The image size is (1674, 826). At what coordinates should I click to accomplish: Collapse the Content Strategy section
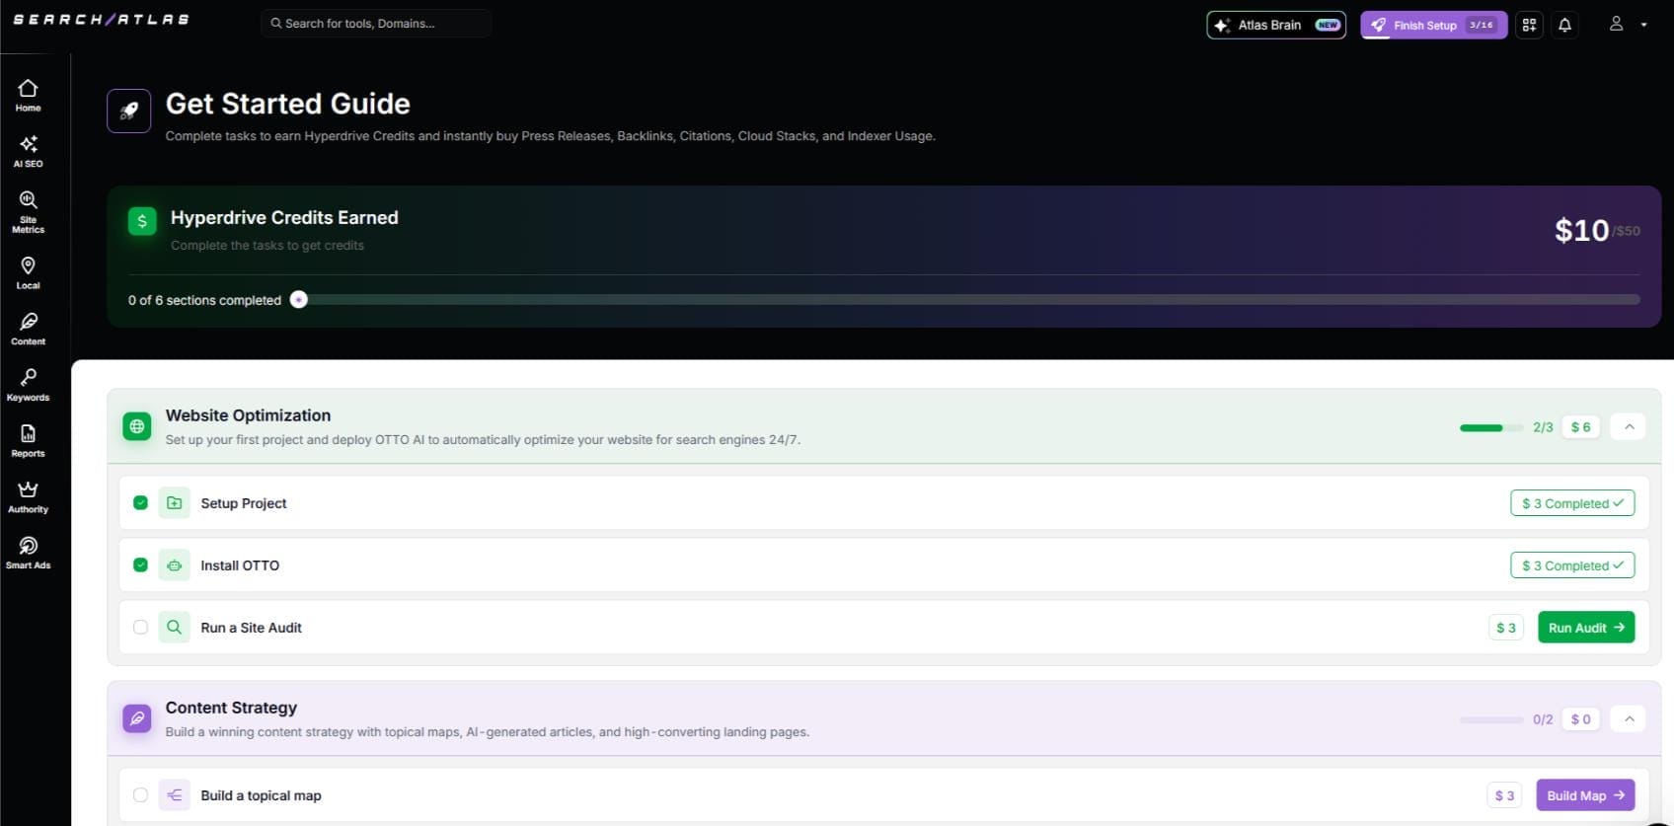click(x=1629, y=718)
